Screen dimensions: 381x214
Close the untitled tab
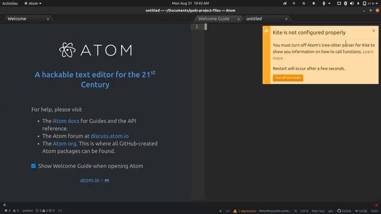(286, 19)
